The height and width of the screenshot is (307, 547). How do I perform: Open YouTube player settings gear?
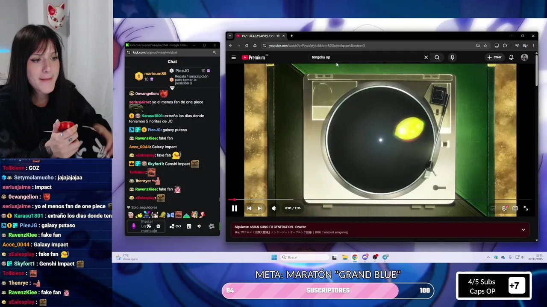(504, 208)
